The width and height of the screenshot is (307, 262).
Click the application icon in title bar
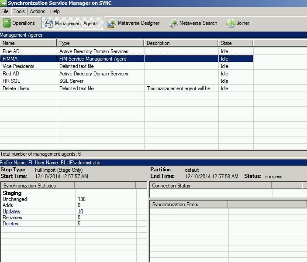(x=3, y=3)
